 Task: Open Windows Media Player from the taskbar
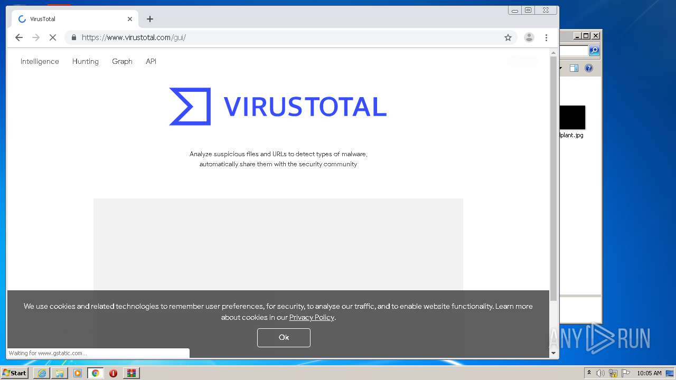(78, 373)
